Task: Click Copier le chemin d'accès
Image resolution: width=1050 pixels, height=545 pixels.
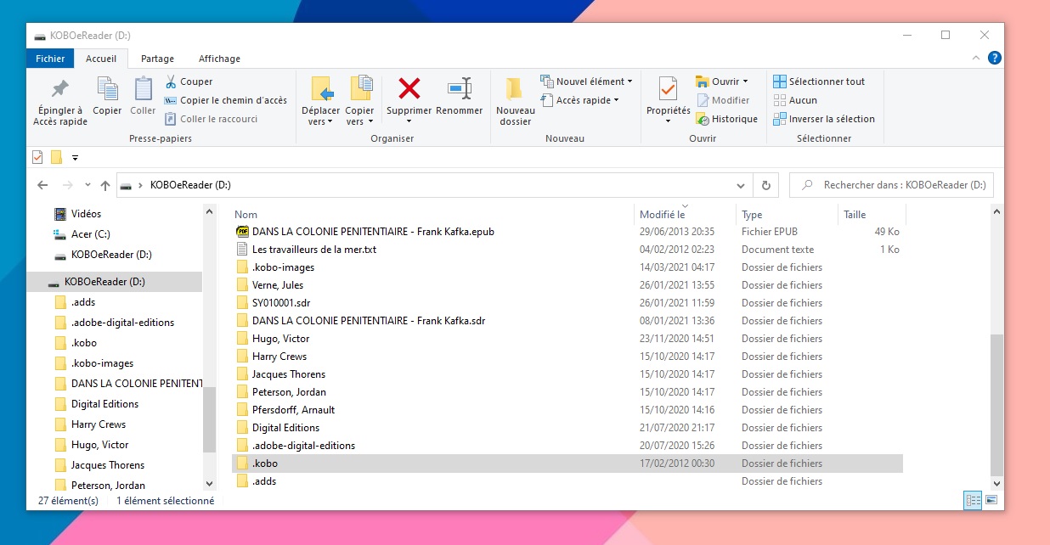Action: point(226,100)
